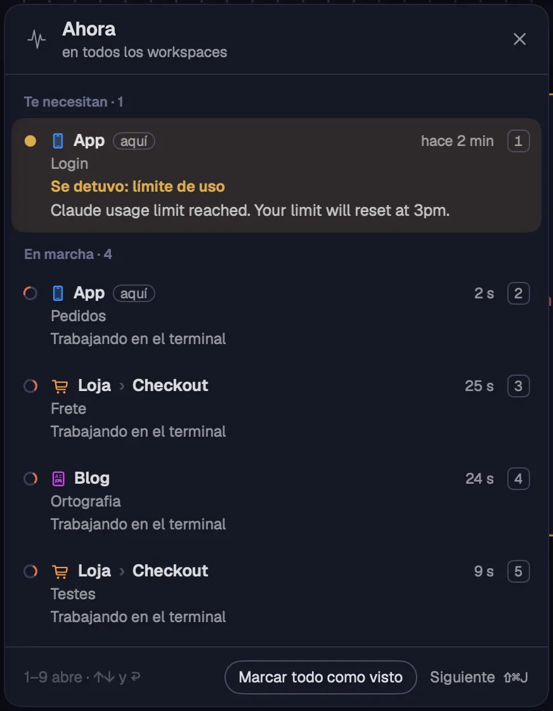Click the purple Blog document icon
The height and width of the screenshot is (711, 553).
click(x=58, y=479)
